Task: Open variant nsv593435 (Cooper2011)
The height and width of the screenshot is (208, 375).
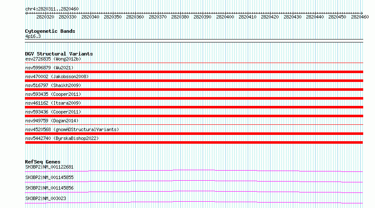Action: coord(53,94)
